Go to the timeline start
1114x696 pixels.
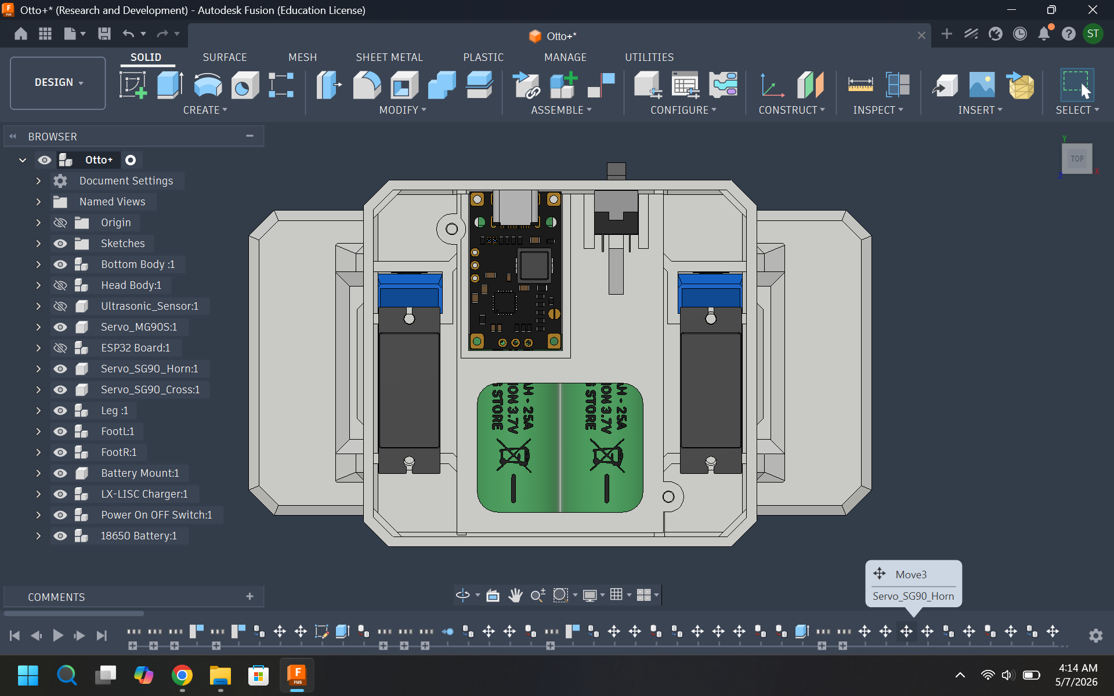click(x=15, y=636)
